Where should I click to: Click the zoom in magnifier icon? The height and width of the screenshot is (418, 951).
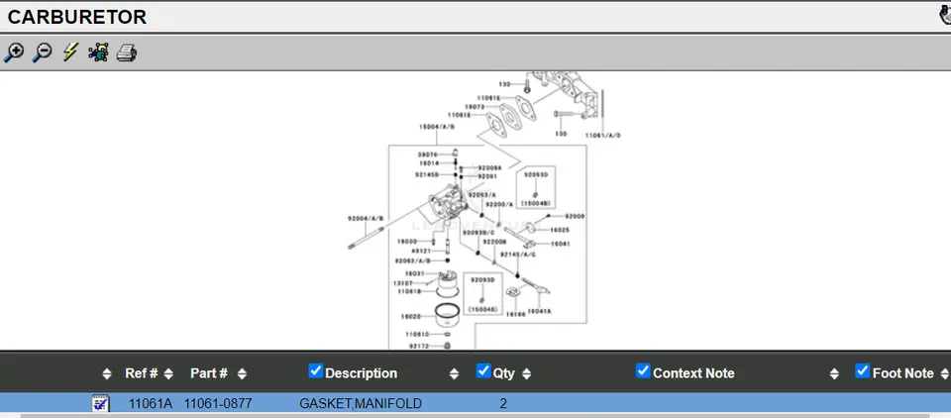click(14, 52)
